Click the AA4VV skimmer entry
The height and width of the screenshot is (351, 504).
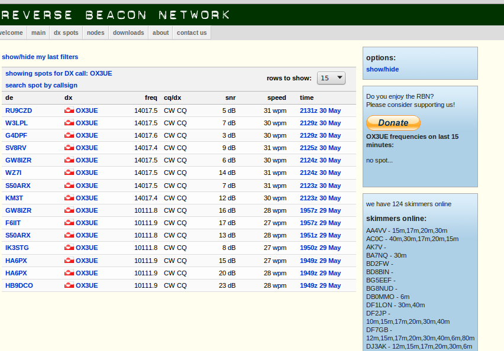click(x=406, y=230)
